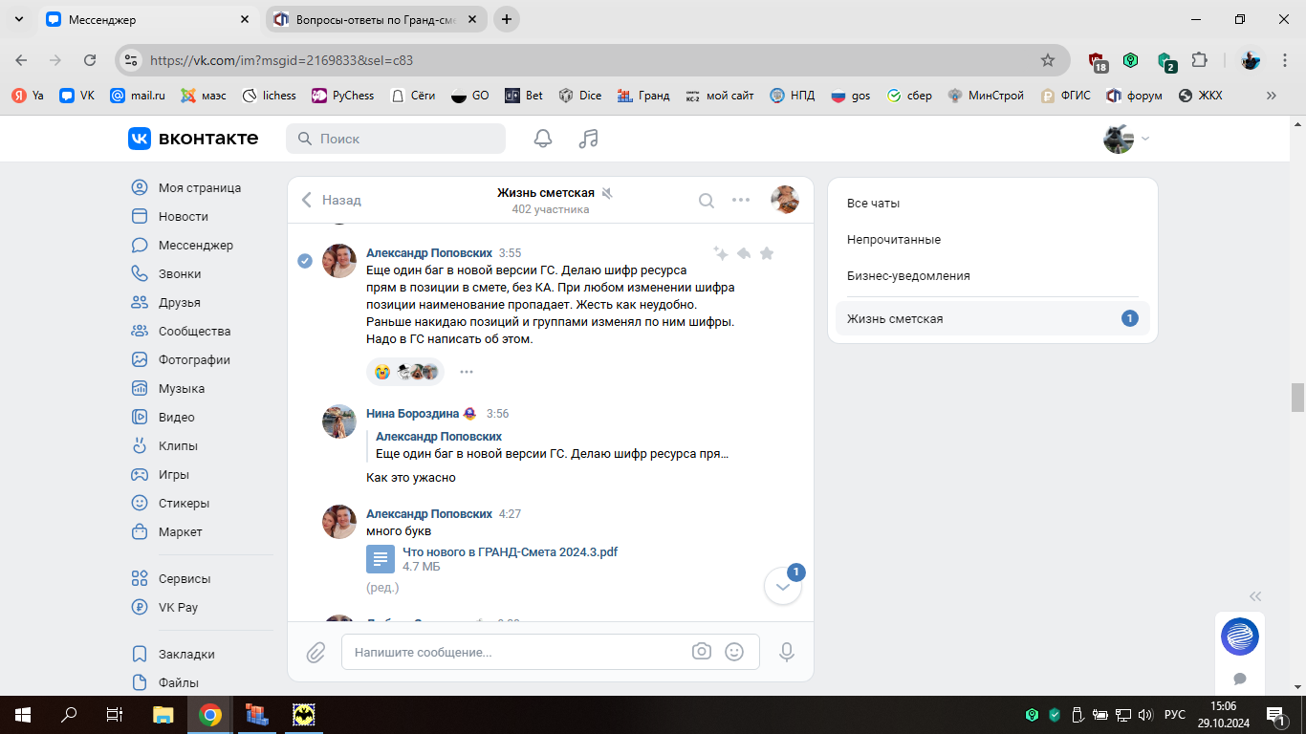Open Фотографии in the sidebar

point(182,360)
